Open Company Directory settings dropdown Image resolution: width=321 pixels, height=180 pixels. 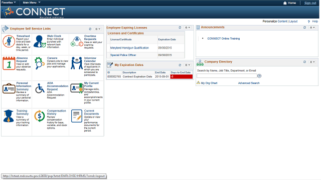[312, 62]
